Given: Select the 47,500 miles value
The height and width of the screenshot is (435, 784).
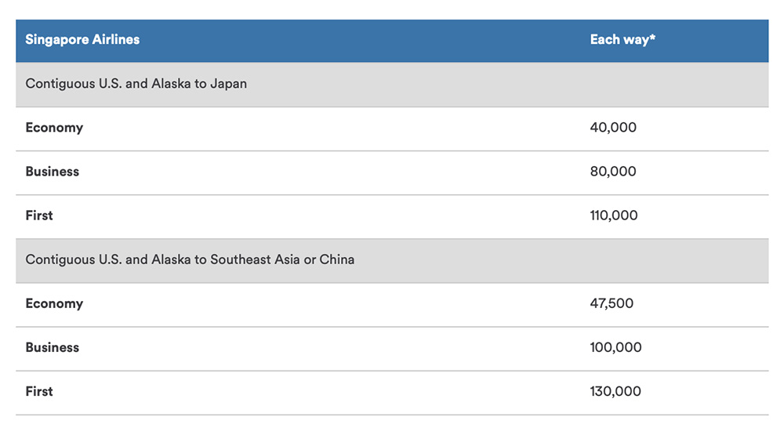Looking at the screenshot, I should [612, 303].
